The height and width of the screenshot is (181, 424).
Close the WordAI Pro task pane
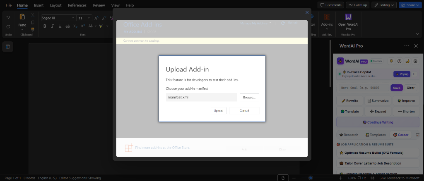[x=416, y=46]
